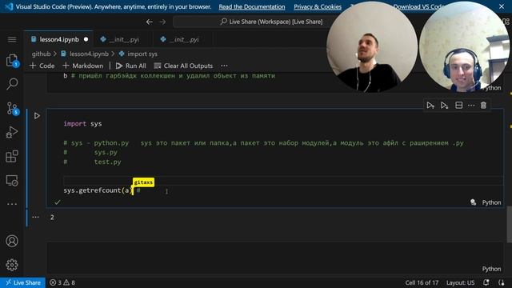Delete the current cell
512x288 pixels.
(483, 105)
